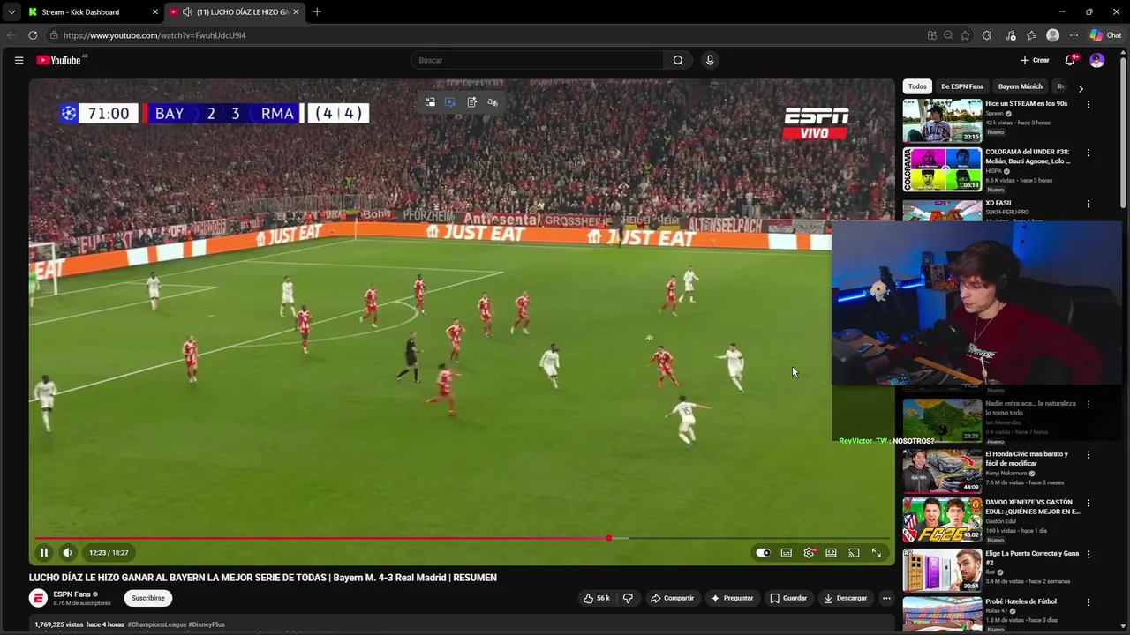The width and height of the screenshot is (1130, 635).
Task: Focus the YouTube Buscar search field
Action: (537, 60)
